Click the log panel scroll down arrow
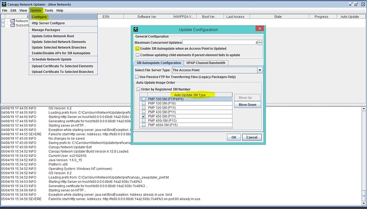 (363, 203)
